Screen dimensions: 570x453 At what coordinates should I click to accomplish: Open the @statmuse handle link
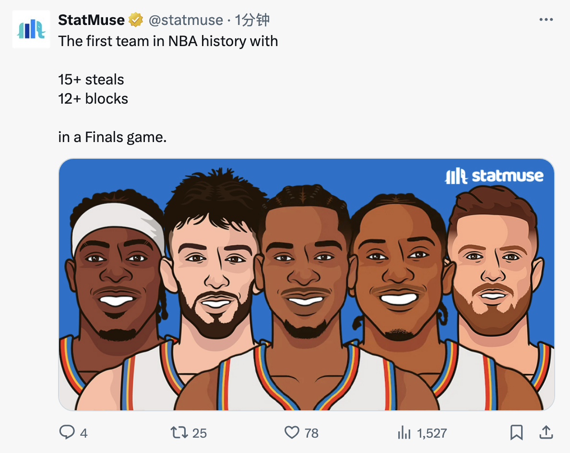click(186, 20)
